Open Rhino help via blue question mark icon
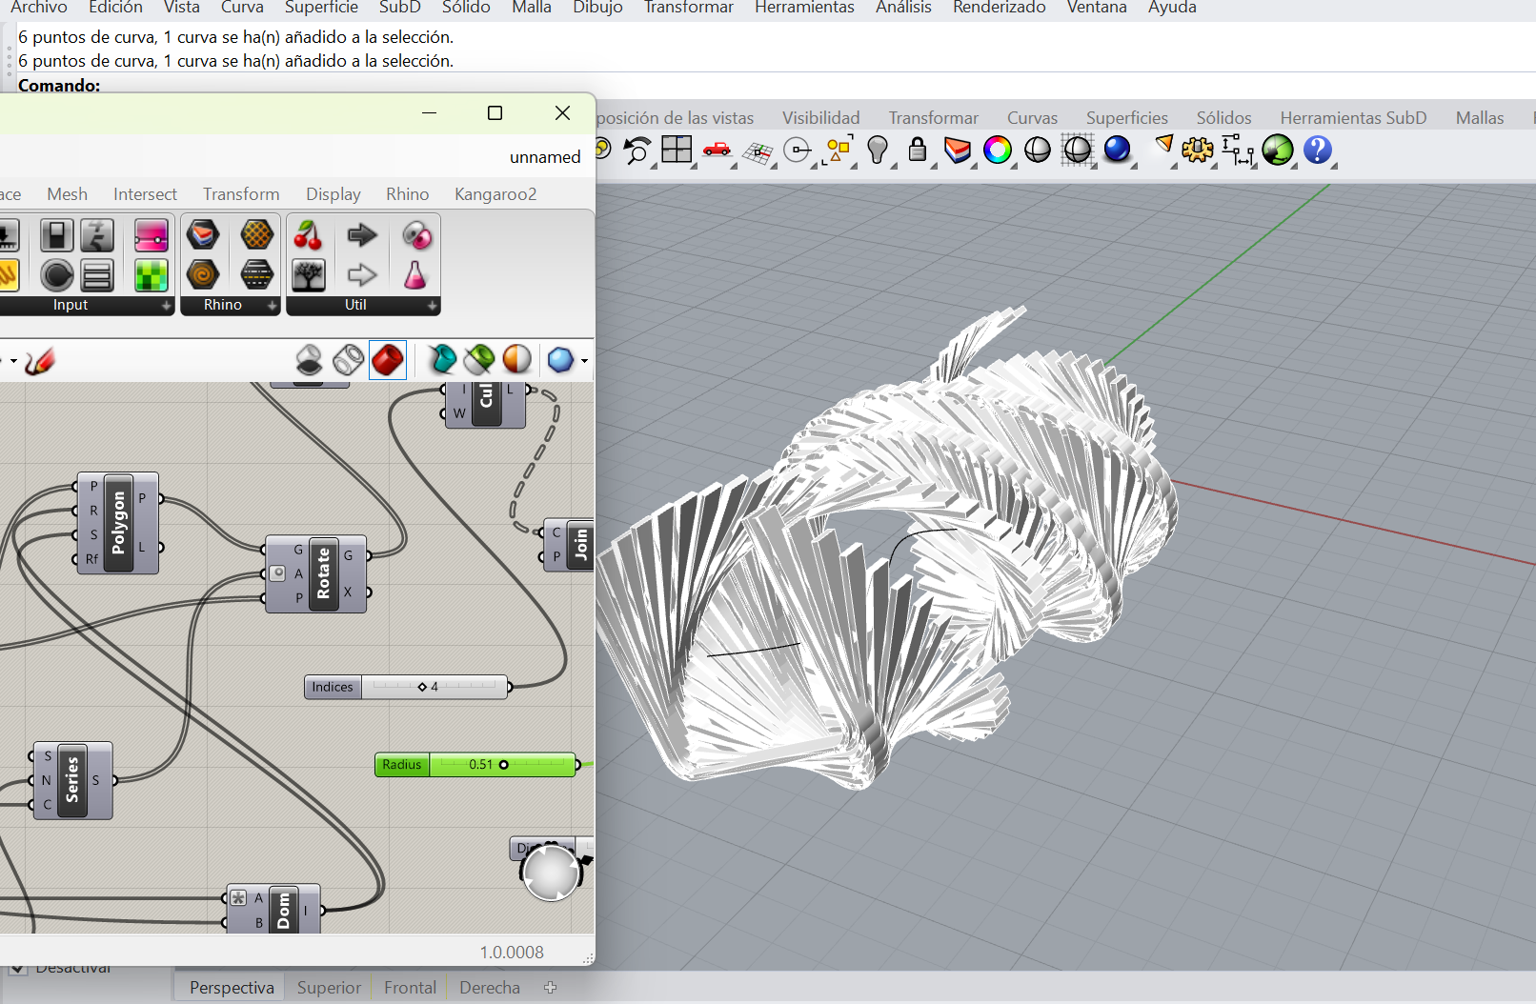1536x1004 pixels. pyautogui.click(x=1317, y=151)
